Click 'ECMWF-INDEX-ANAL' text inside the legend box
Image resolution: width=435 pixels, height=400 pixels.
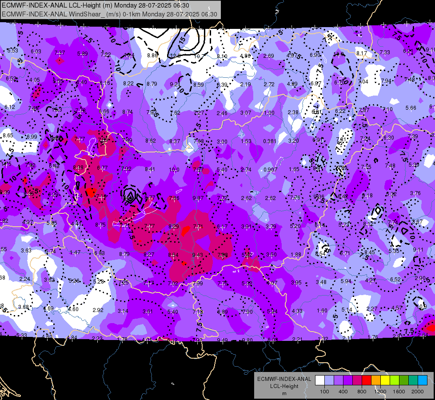click(x=284, y=379)
